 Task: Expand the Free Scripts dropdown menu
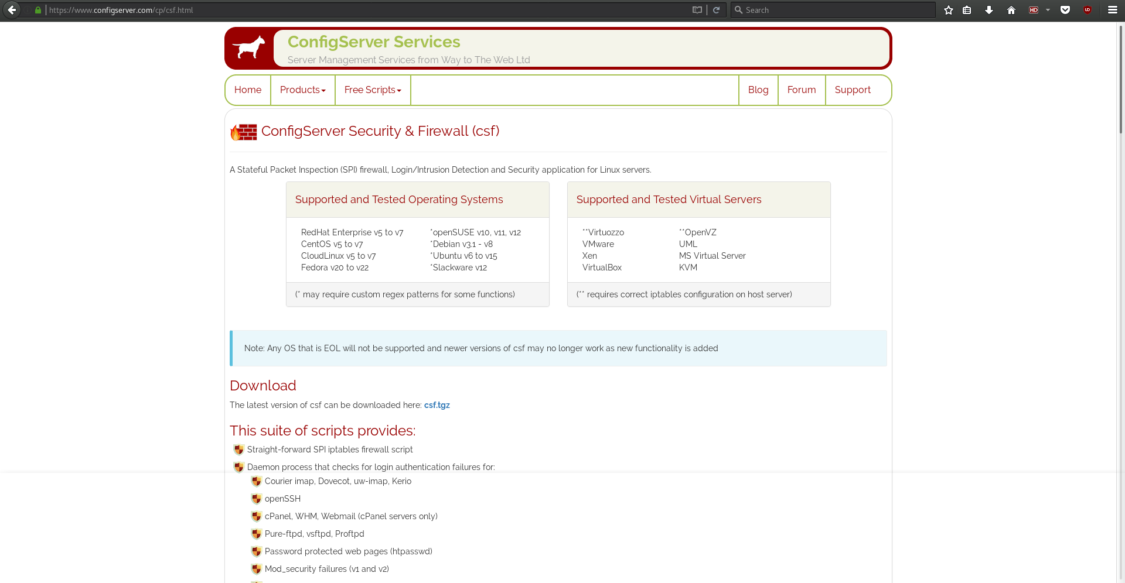tap(373, 90)
